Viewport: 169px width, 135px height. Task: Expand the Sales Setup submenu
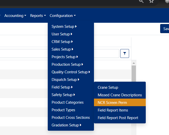[x=71, y=49]
